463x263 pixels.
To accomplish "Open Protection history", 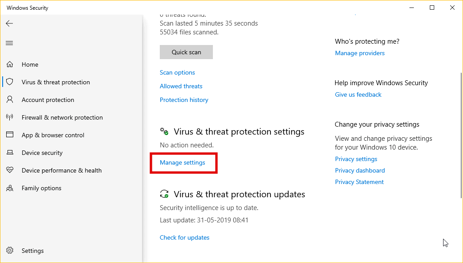I will point(184,99).
